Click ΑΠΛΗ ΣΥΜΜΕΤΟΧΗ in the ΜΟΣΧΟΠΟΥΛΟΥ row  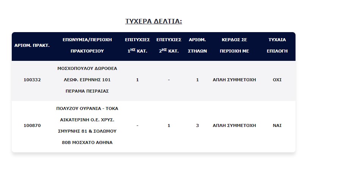pos(234,80)
